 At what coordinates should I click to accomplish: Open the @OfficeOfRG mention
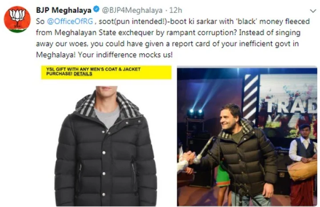pyautogui.click(x=70, y=21)
